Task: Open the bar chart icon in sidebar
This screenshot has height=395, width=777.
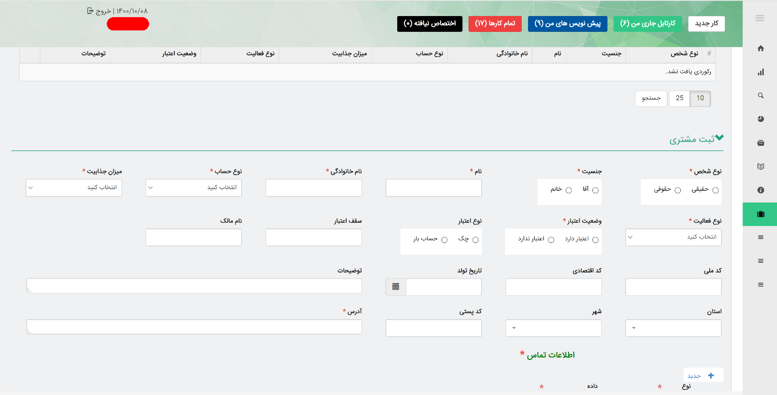Action: 760,72
